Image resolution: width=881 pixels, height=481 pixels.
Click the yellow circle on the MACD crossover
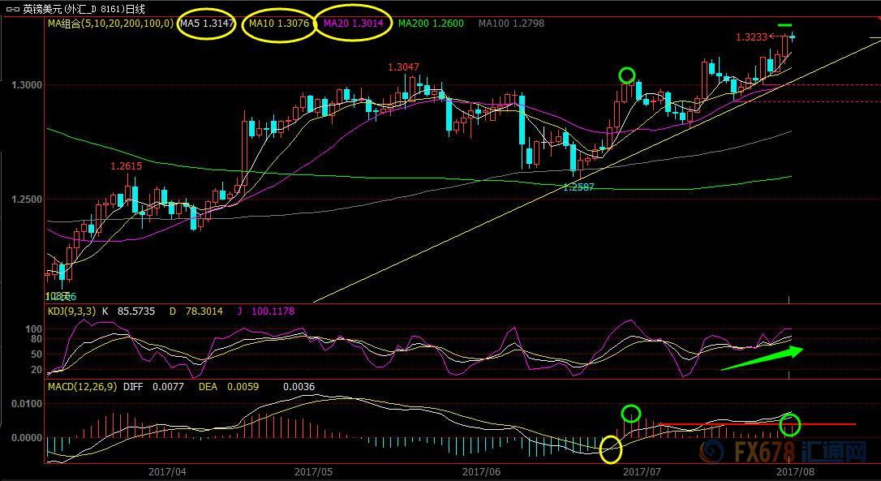click(610, 447)
